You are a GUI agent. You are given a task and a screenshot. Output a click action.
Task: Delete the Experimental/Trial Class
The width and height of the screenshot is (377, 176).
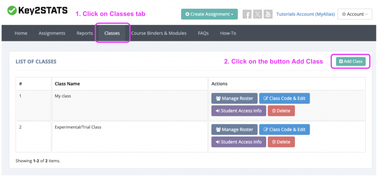pos(281,142)
